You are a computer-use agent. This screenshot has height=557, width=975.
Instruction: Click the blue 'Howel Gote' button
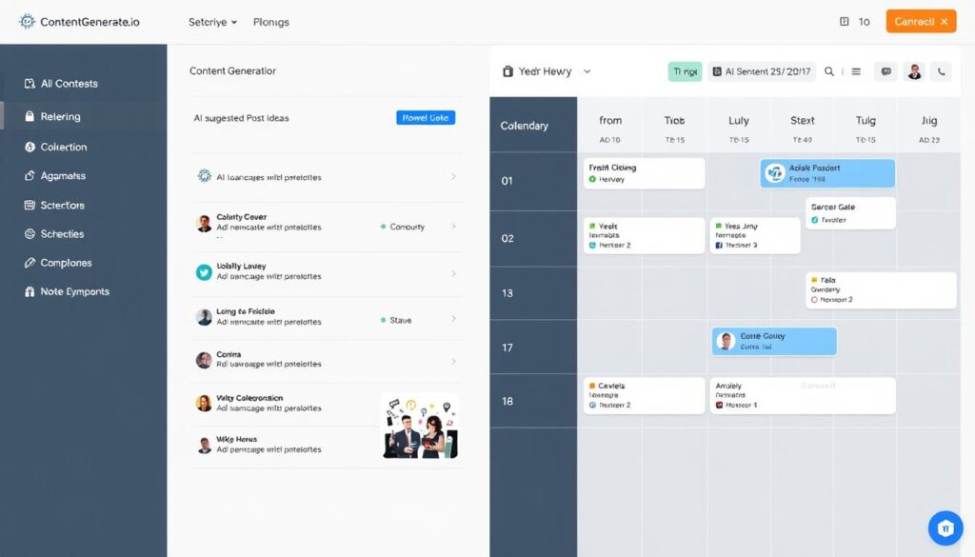pos(426,118)
